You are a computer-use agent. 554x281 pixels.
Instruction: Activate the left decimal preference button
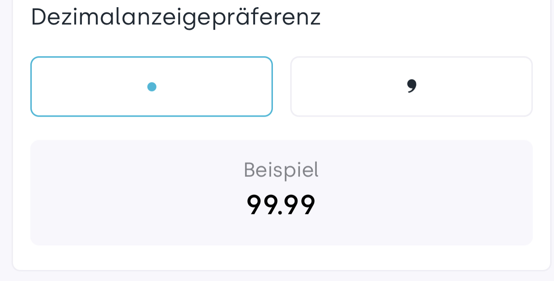click(152, 86)
